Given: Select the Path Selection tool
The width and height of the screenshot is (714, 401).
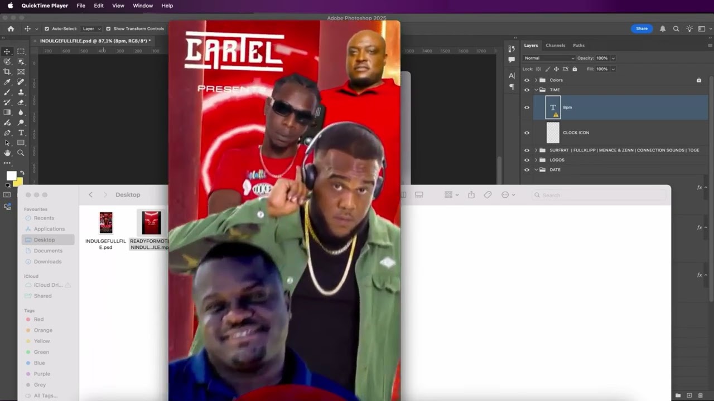Looking at the screenshot, I should click(x=7, y=143).
